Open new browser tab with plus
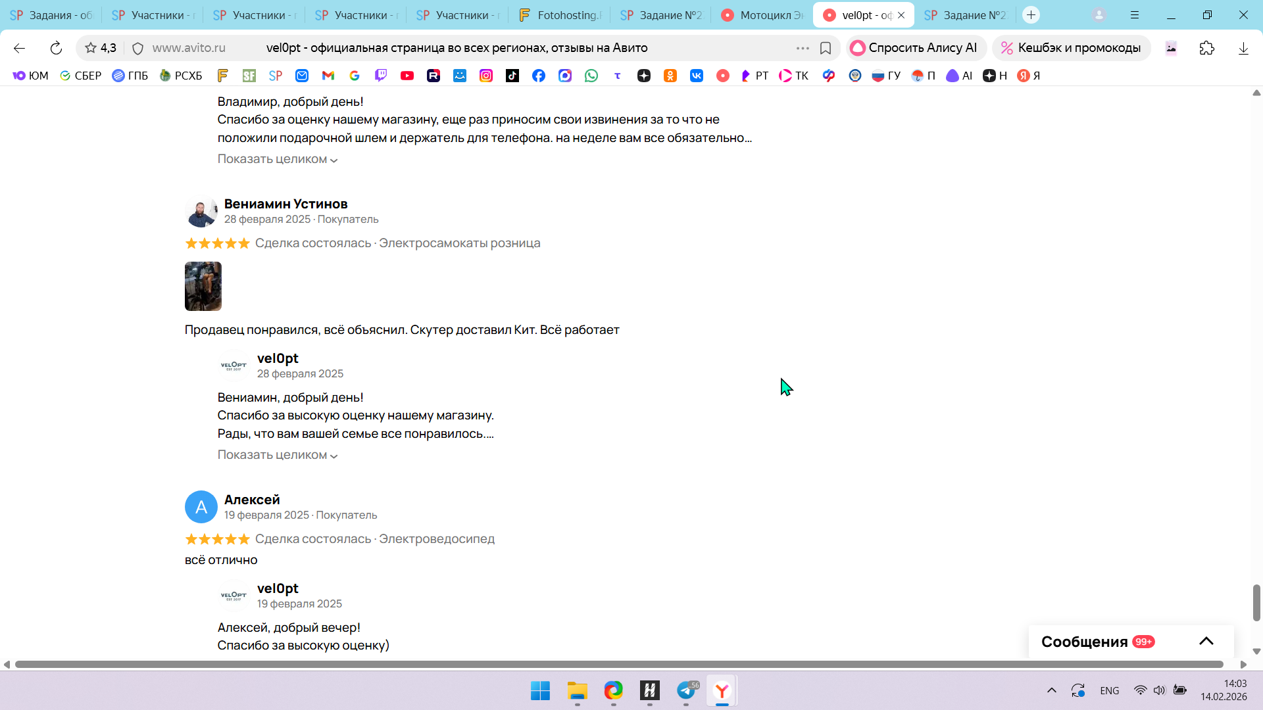 coord(1031,14)
